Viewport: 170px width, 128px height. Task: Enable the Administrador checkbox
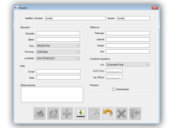tap(113, 89)
